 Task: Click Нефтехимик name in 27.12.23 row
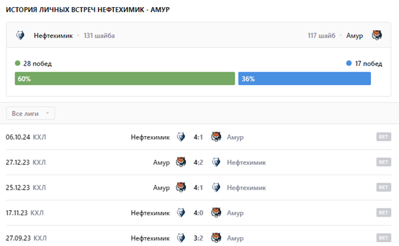[x=246, y=162]
